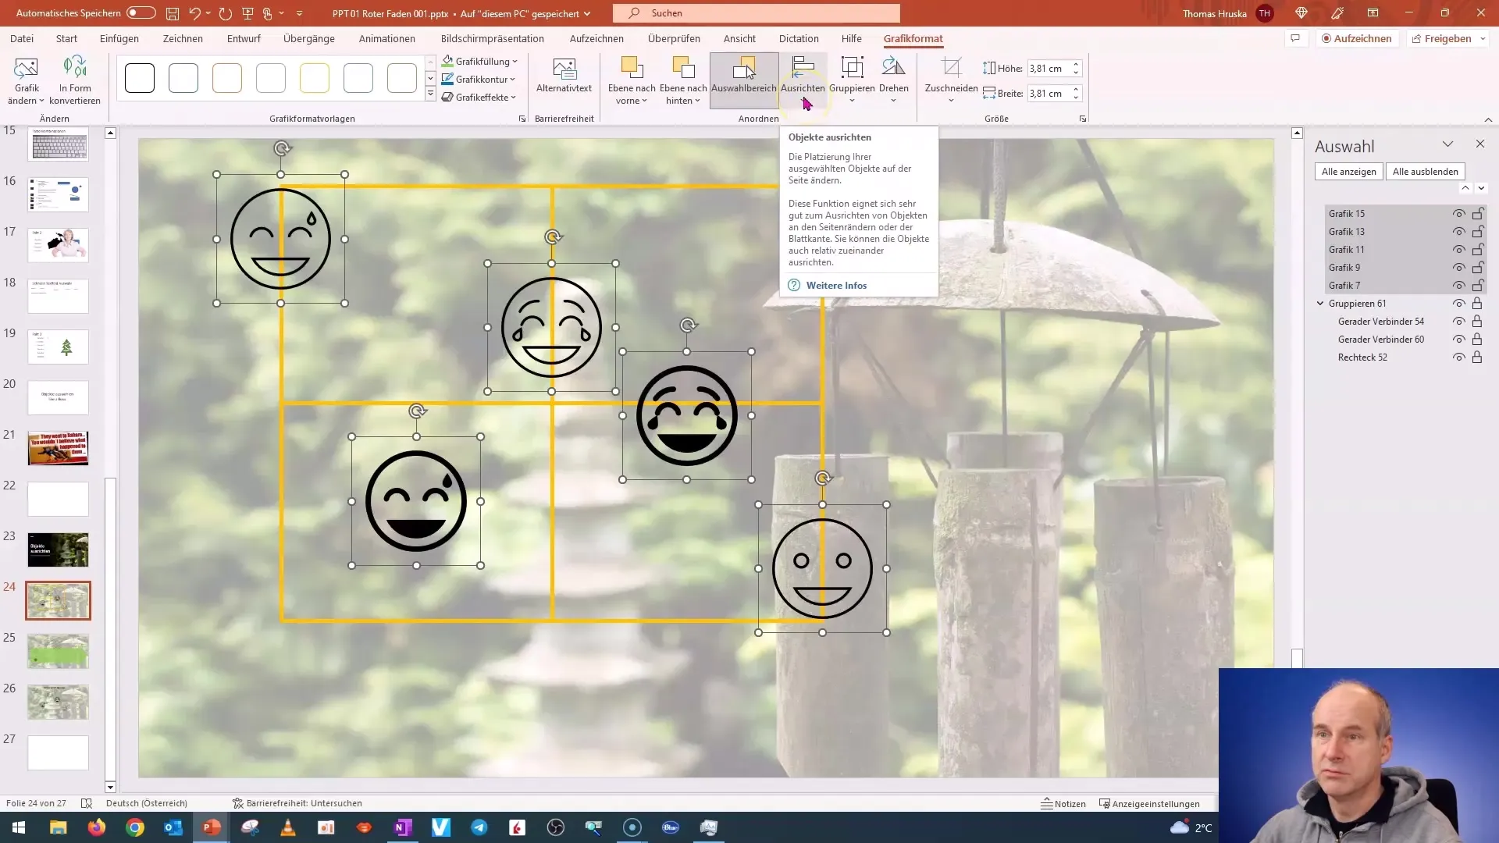Click In Form konvertieren icon

(x=74, y=69)
